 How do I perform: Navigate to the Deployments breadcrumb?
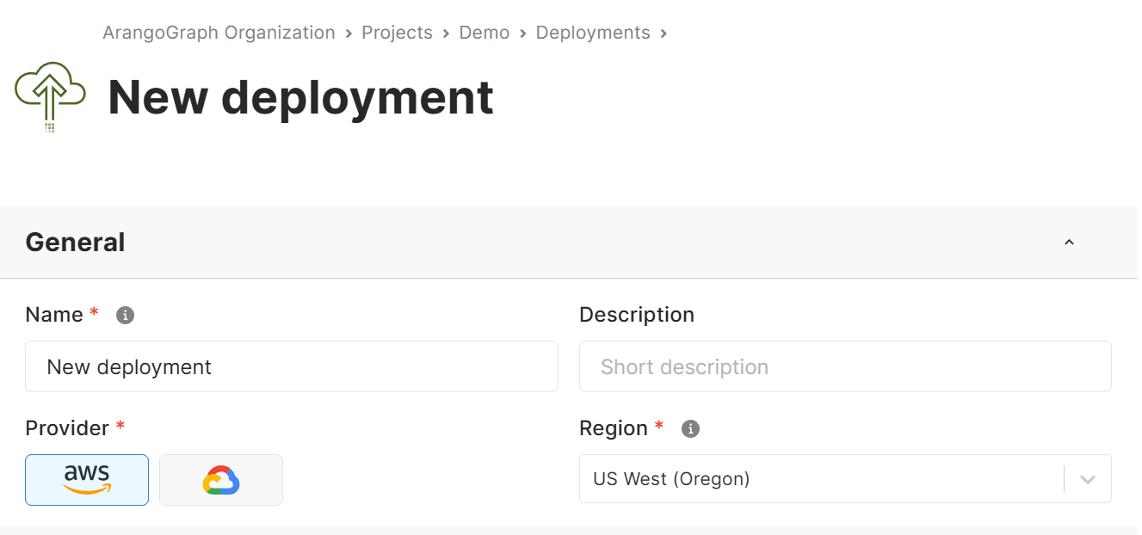[593, 33]
